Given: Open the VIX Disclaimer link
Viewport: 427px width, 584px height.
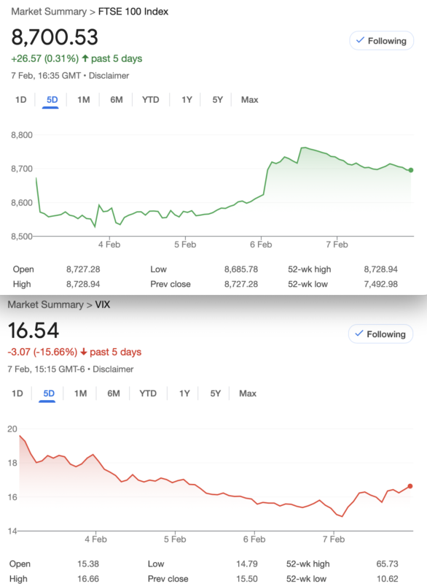Looking at the screenshot, I should pos(113,369).
